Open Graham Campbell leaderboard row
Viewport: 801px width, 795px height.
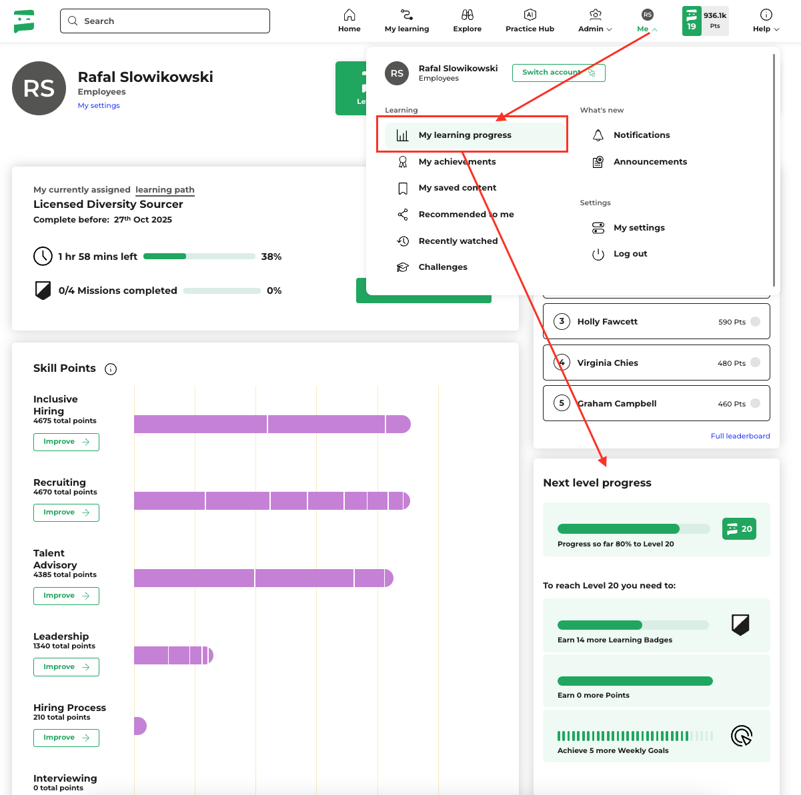coord(656,404)
